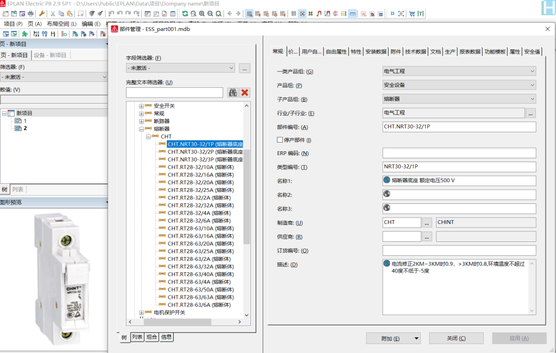Click the orange square design mode icon
This screenshot has width=556, height=353.
(x=310, y=14)
